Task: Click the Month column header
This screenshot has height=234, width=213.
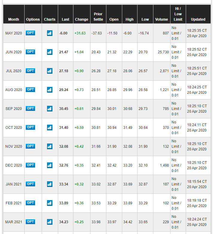Action: tap(14, 14)
